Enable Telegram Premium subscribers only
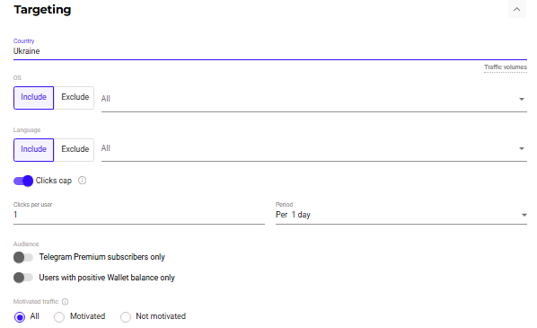Screen dimensions: 537x328 coord(23,257)
